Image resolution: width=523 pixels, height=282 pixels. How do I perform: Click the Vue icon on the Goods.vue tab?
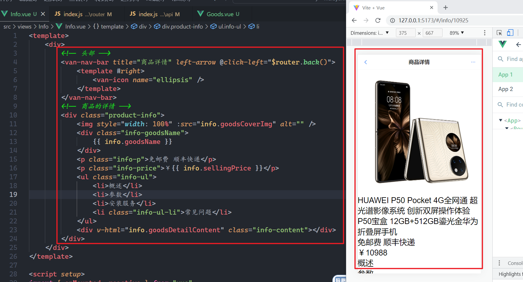(200, 14)
